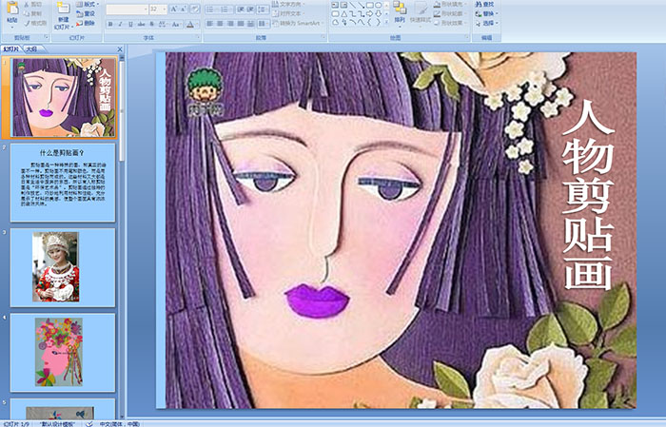Viewport: 666px width, 427px height.
Task: Select the Isosceles Triangle shape
Action: tap(344, 13)
